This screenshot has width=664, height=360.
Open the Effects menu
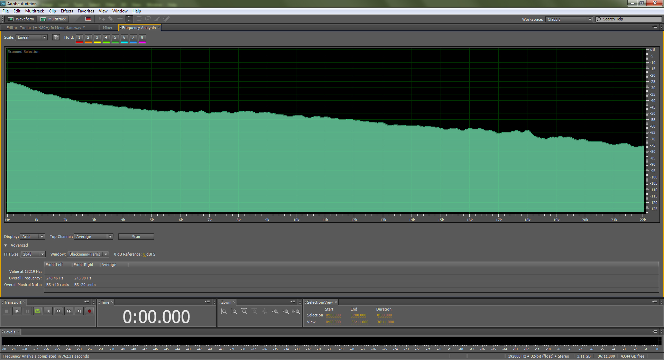pos(67,11)
